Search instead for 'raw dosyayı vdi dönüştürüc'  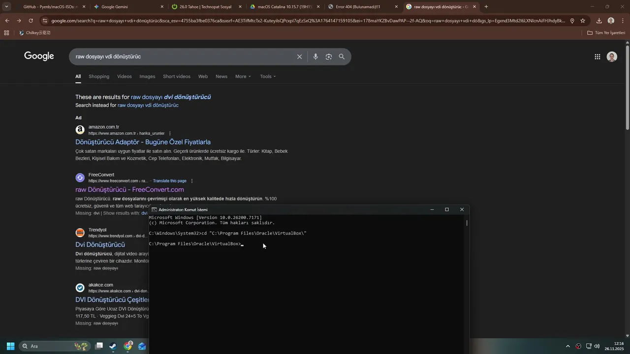pyautogui.click(x=148, y=105)
